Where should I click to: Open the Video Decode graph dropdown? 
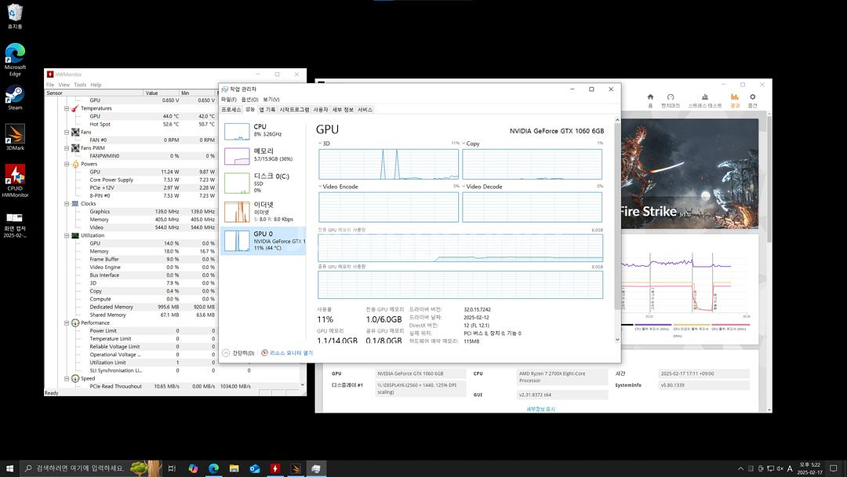[x=463, y=187]
